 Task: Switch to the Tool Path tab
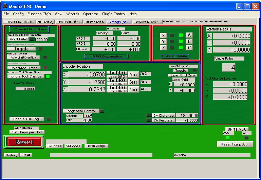pos(69,22)
